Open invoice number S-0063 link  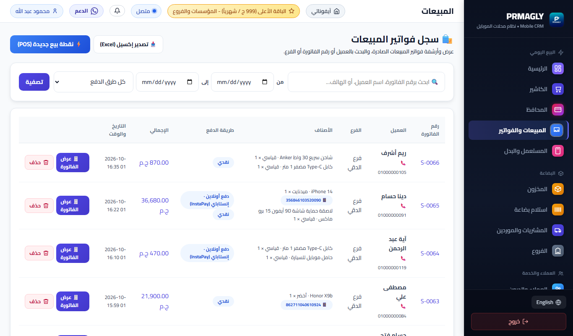pyautogui.click(x=430, y=301)
